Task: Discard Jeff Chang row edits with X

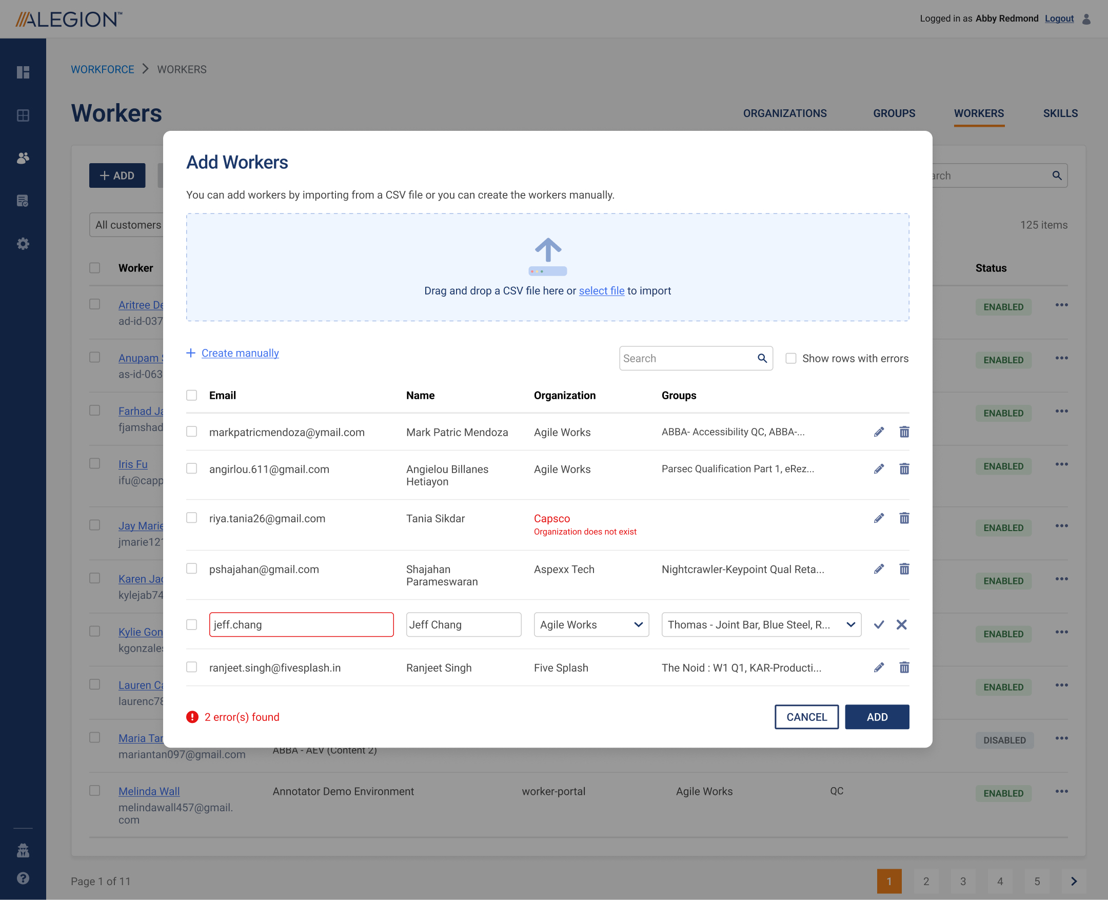Action: coord(901,624)
